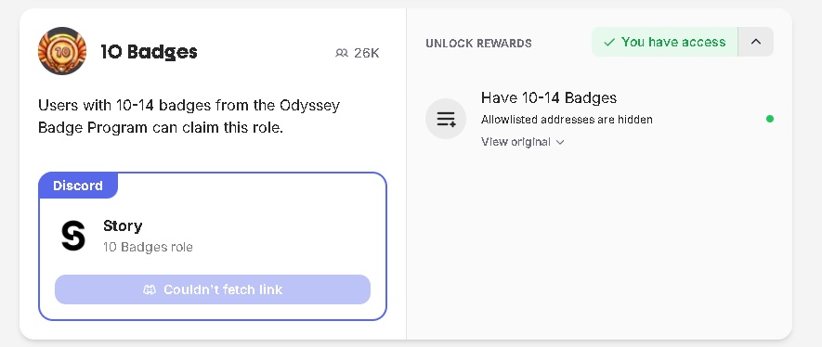This screenshot has width=822, height=347.
Task: Click the 10 Badges medal avatar
Action: pyautogui.click(x=62, y=51)
